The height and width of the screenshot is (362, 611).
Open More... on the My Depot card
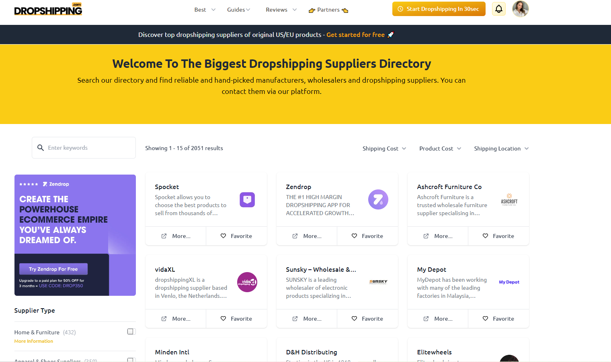(438, 319)
